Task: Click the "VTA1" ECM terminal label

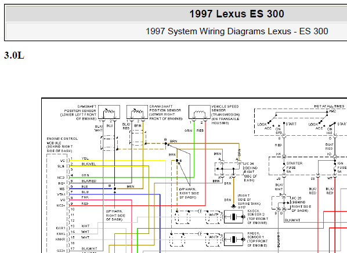Action: [61, 194]
